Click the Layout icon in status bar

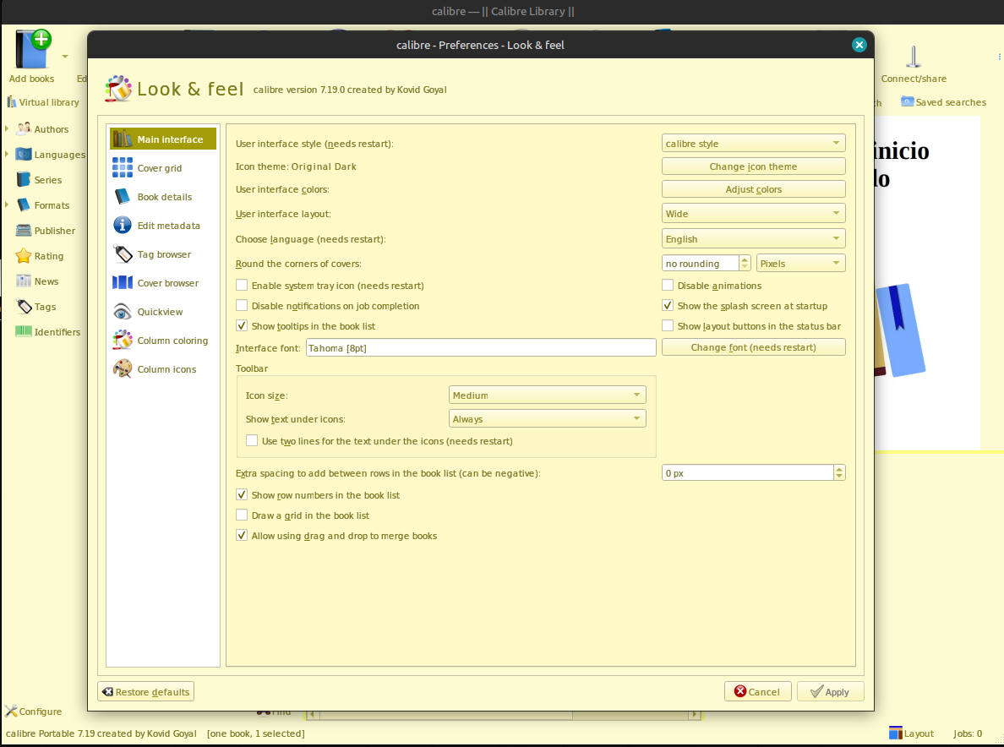(x=895, y=733)
